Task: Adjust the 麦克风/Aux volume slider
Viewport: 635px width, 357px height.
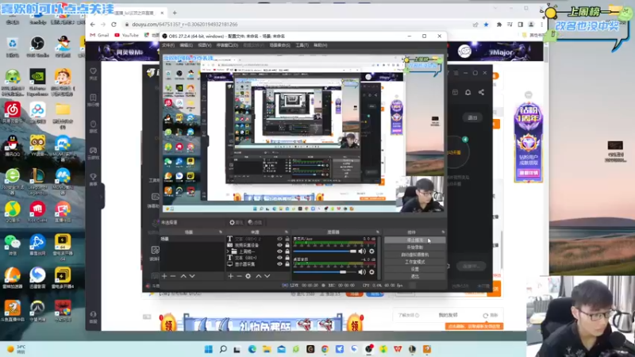Action: click(325, 251)
